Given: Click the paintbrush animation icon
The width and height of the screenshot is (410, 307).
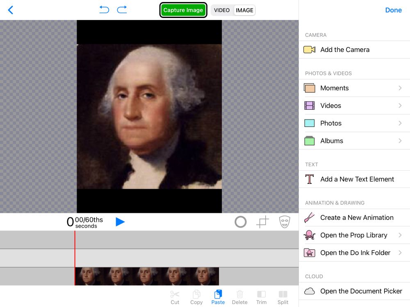Looking at the screenshot, I should tap(309, 217).
